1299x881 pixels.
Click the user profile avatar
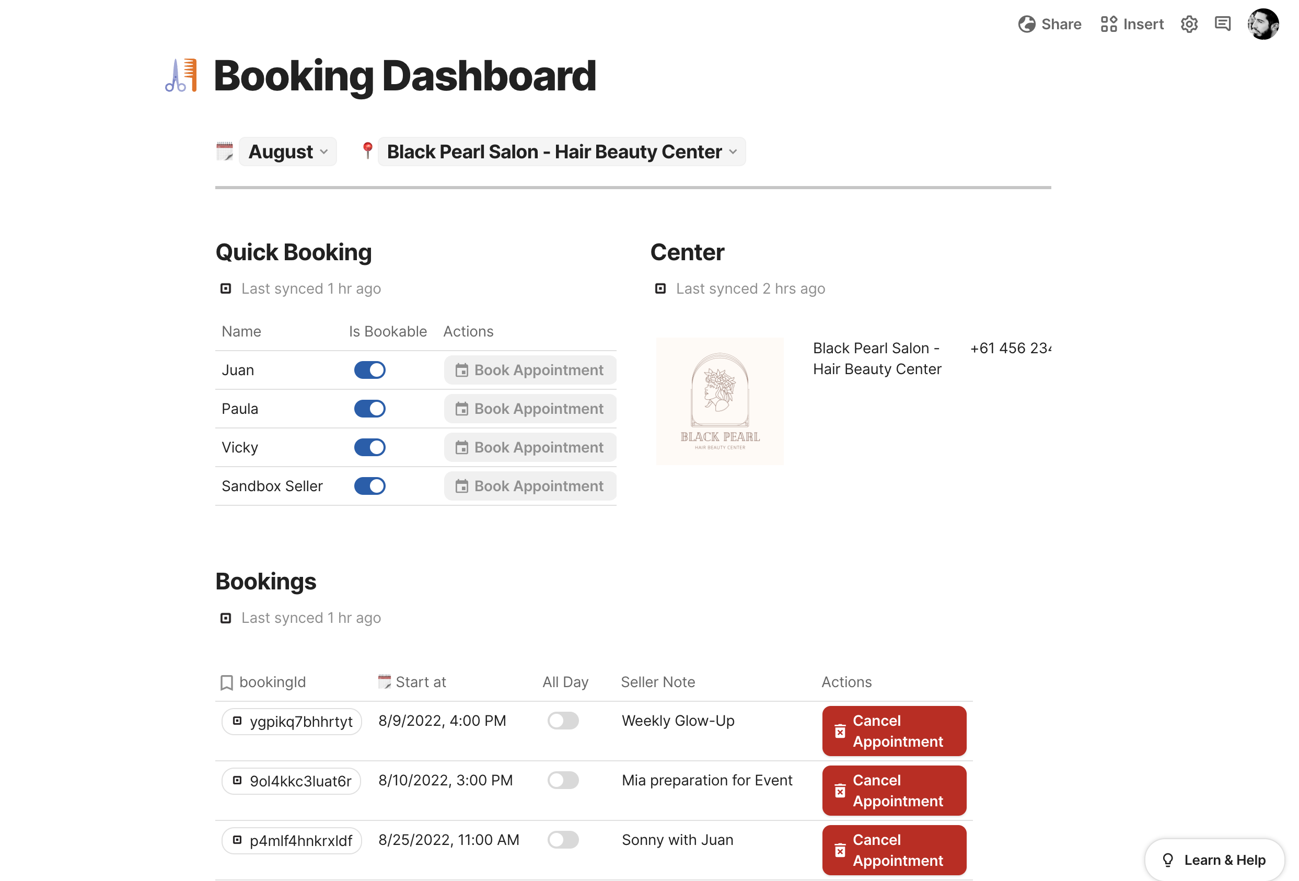pyautogui.click(x=1262, y=24)
